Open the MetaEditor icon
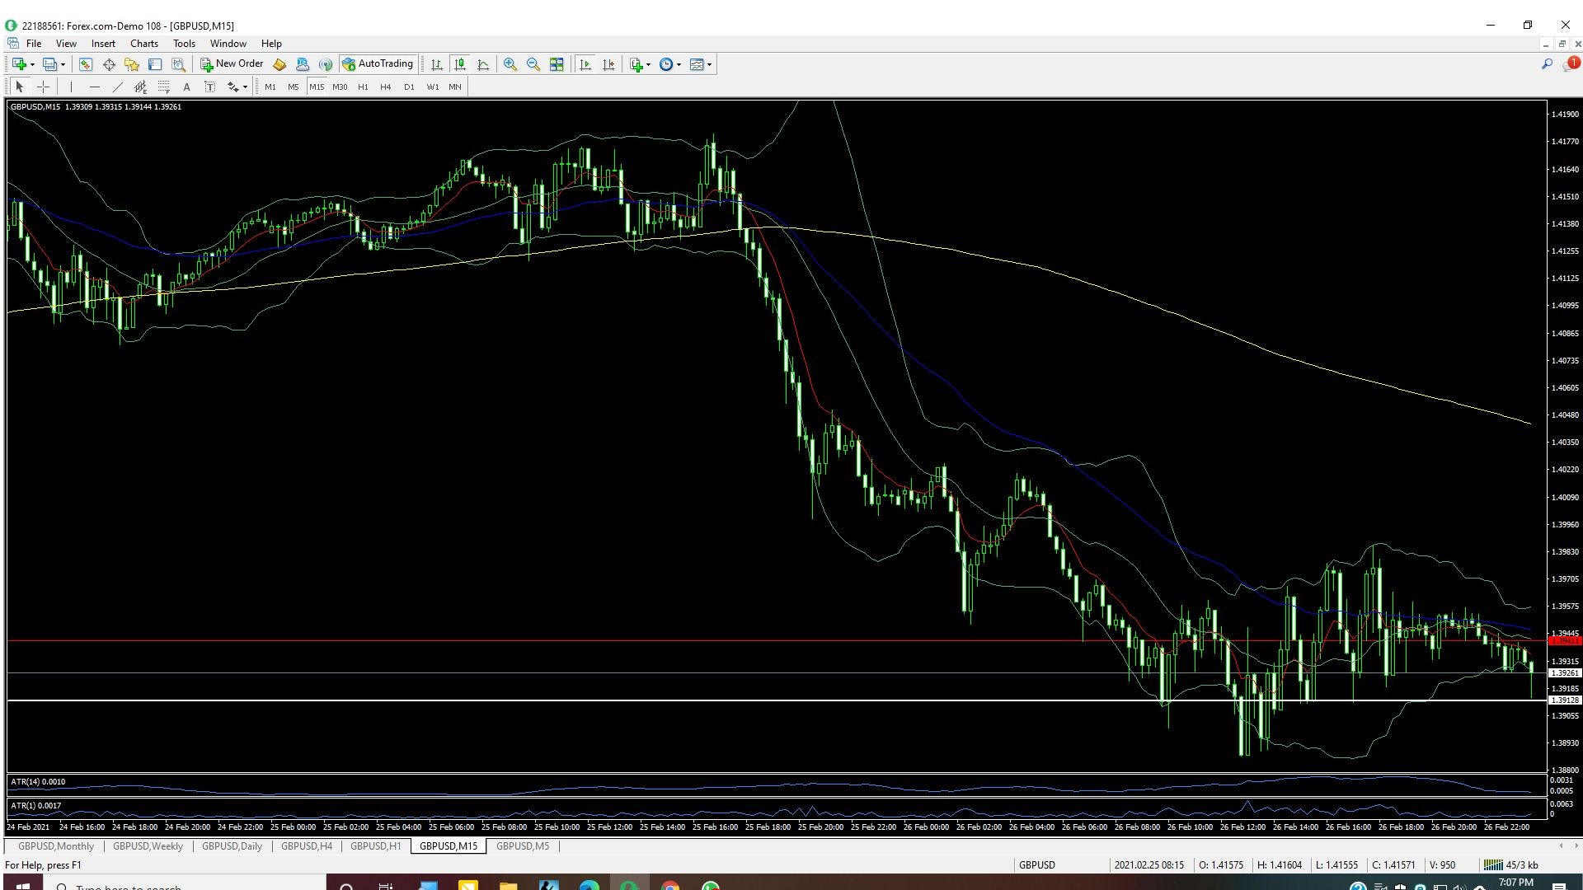The height and width of the screenshot is (890, 1583). tap(279, 64)
